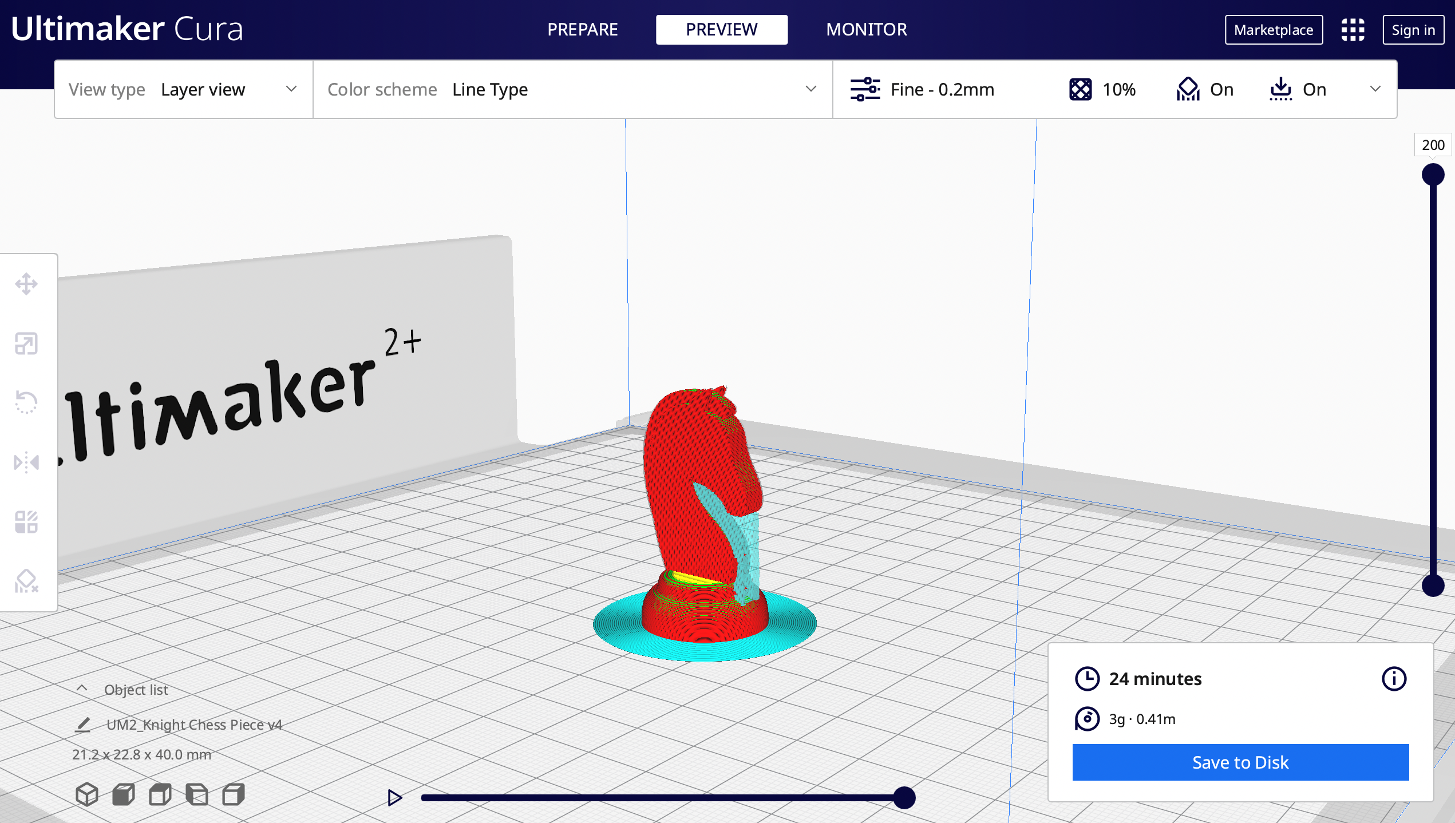Switch to left side camera view
Screen dimensions: 1455x823
tap(197, 794)
